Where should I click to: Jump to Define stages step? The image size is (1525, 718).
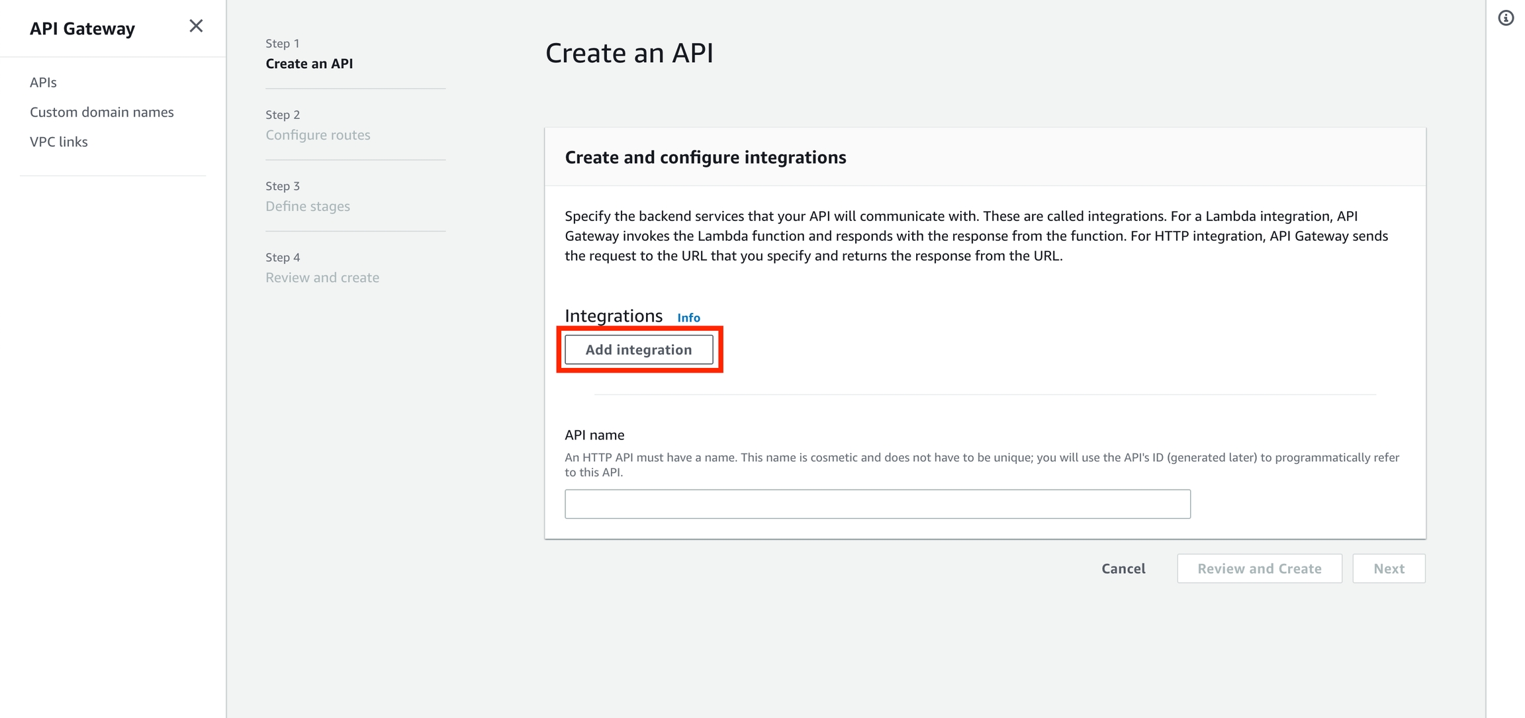click(308, 206)
